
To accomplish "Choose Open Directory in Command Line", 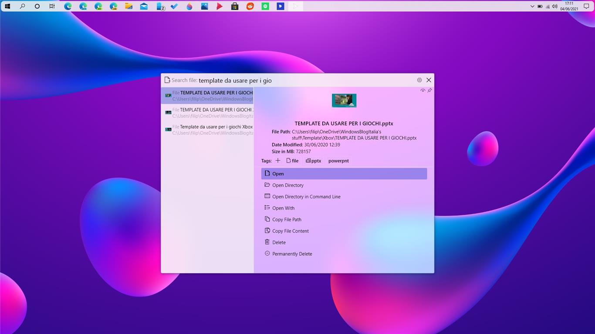I will point(306,197).
